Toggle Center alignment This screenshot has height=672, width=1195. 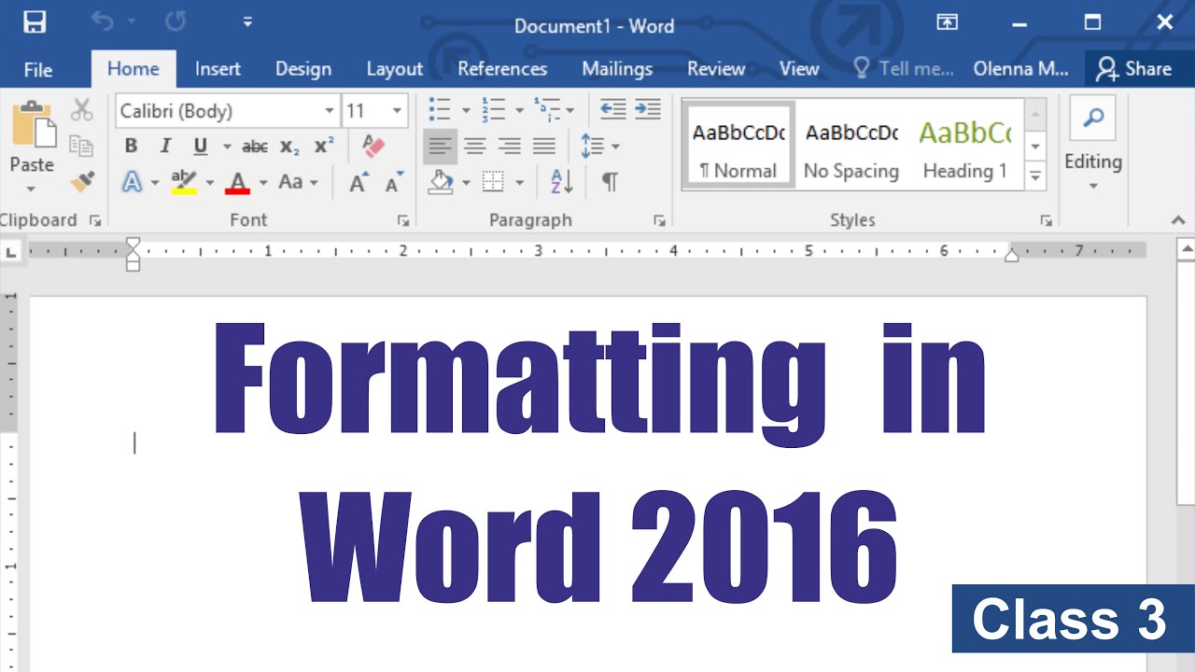click(475, 146)
